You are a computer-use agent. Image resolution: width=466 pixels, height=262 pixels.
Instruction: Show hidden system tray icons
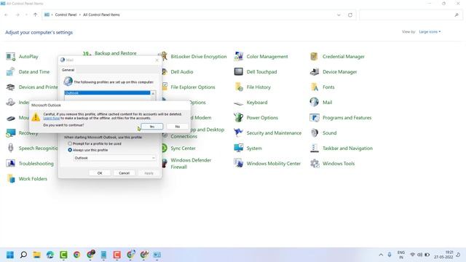click(381, 255)
